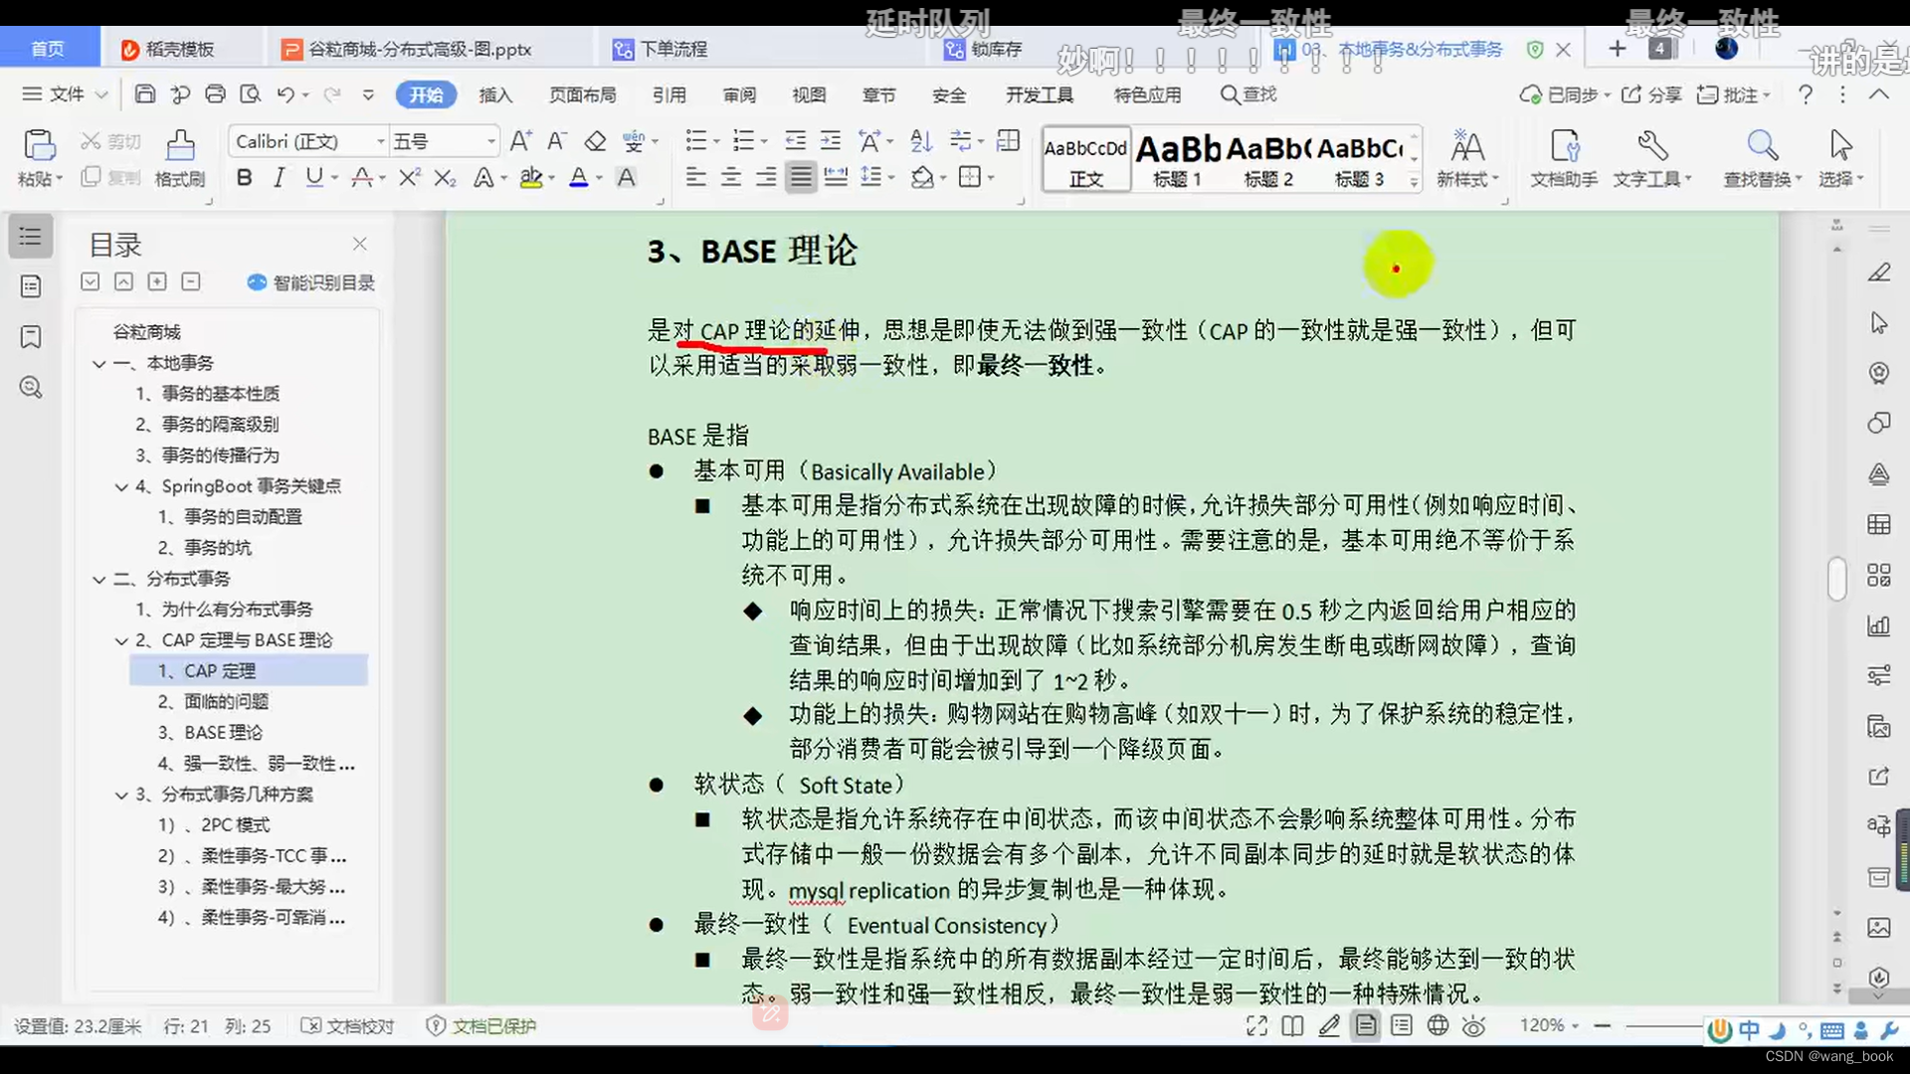Collapse 4、SpringBoot 事务关键点 node
The width and height of the screenshot is (1910, 1074).
tap(121, 487)
